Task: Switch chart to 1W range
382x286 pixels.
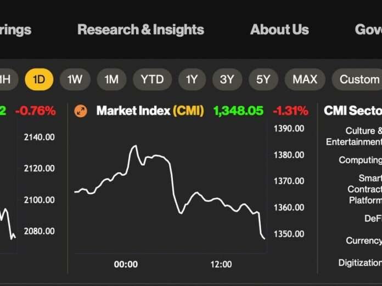Action: 75,79
